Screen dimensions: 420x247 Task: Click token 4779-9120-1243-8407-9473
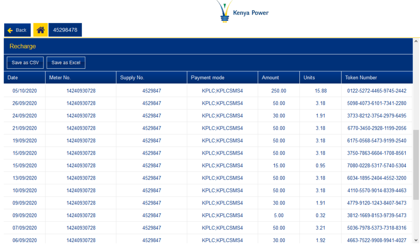point(377,203)
